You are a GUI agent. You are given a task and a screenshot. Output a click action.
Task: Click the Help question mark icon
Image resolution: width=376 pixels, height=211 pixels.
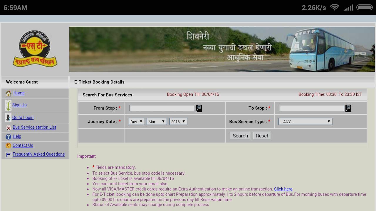9,136
